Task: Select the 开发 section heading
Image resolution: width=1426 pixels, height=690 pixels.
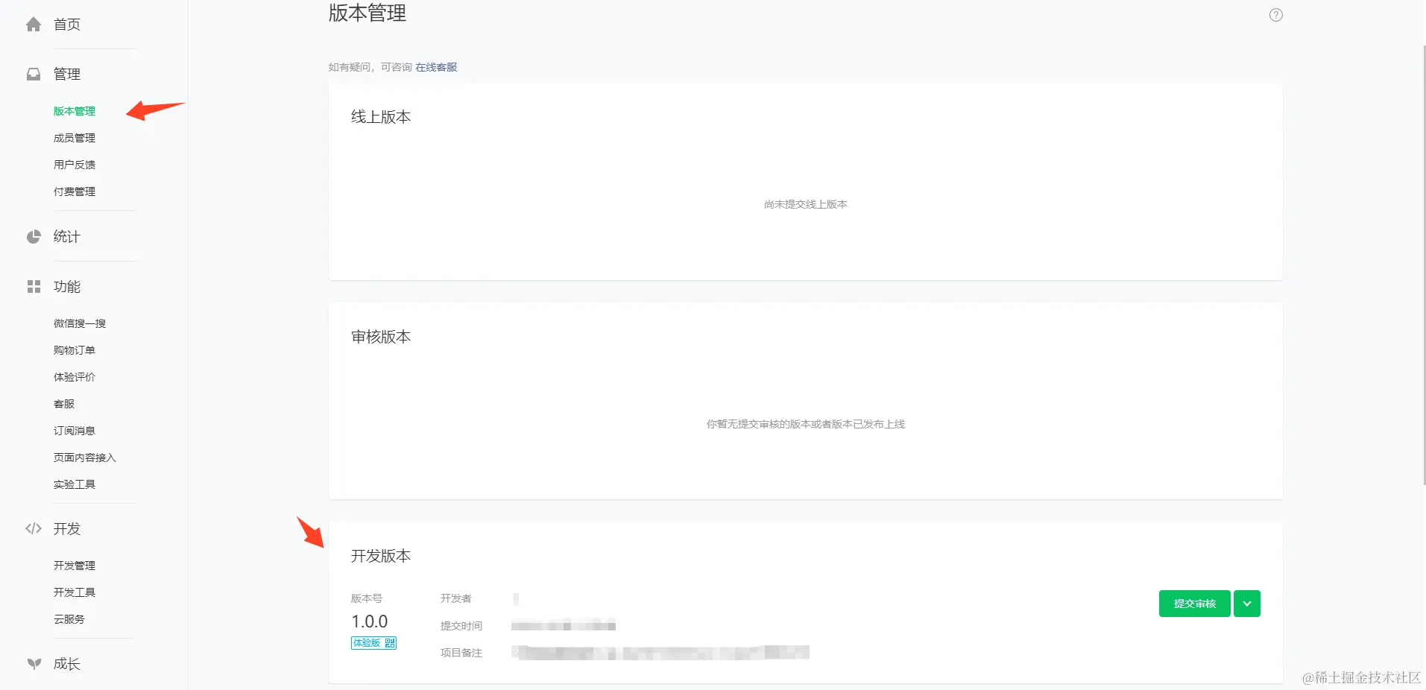Action: 67,529
